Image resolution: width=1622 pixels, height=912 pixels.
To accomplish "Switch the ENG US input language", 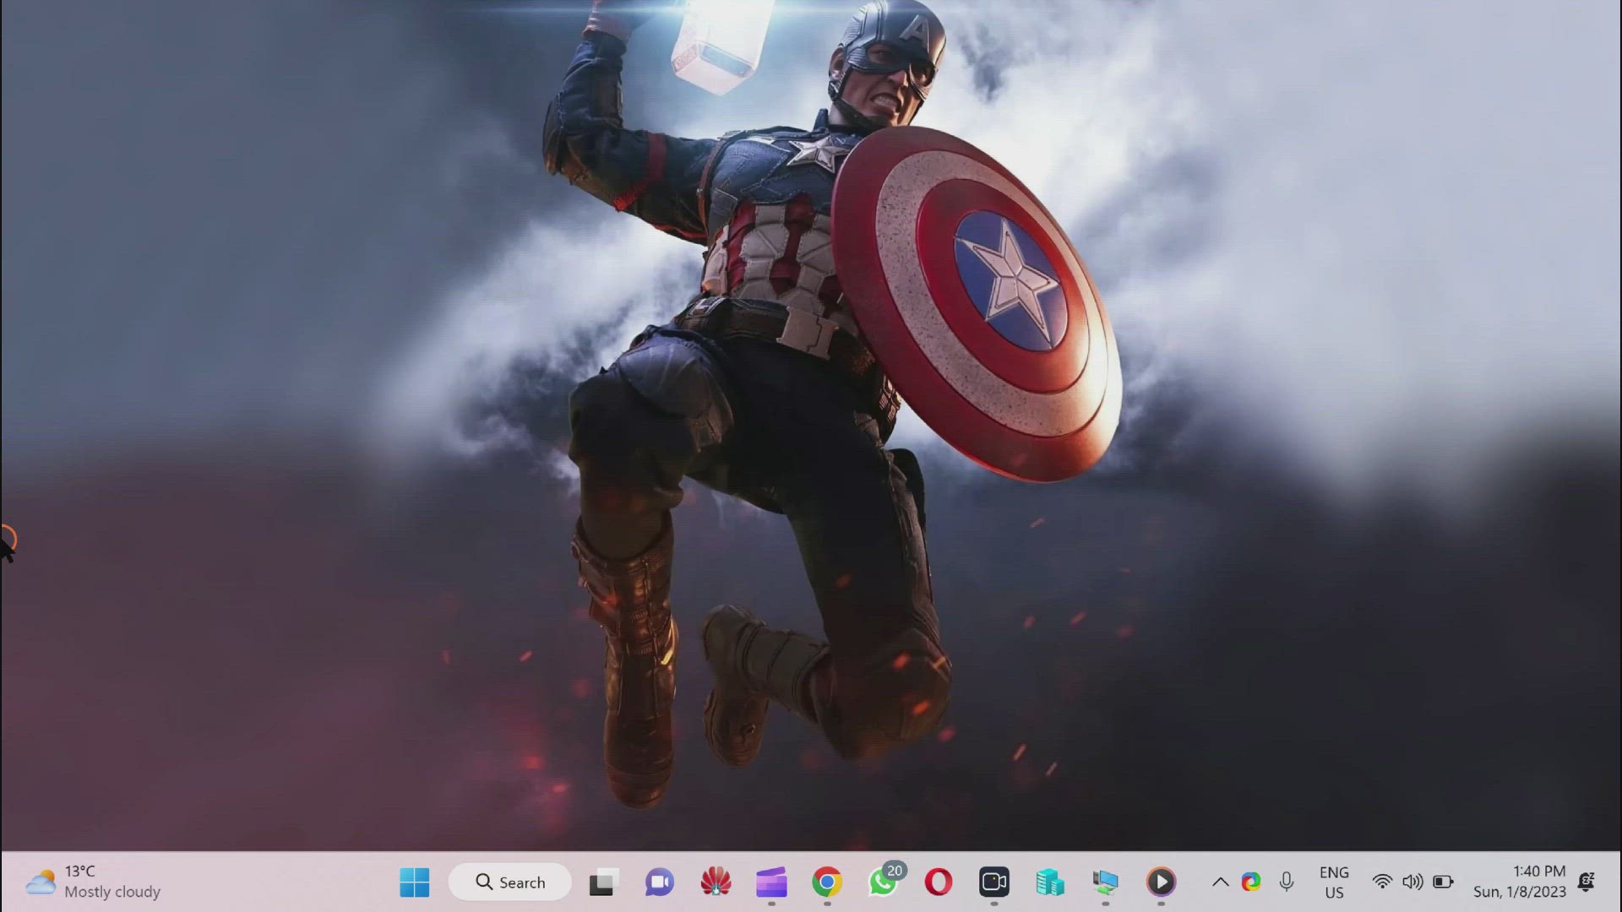I will click(1334, 882).
